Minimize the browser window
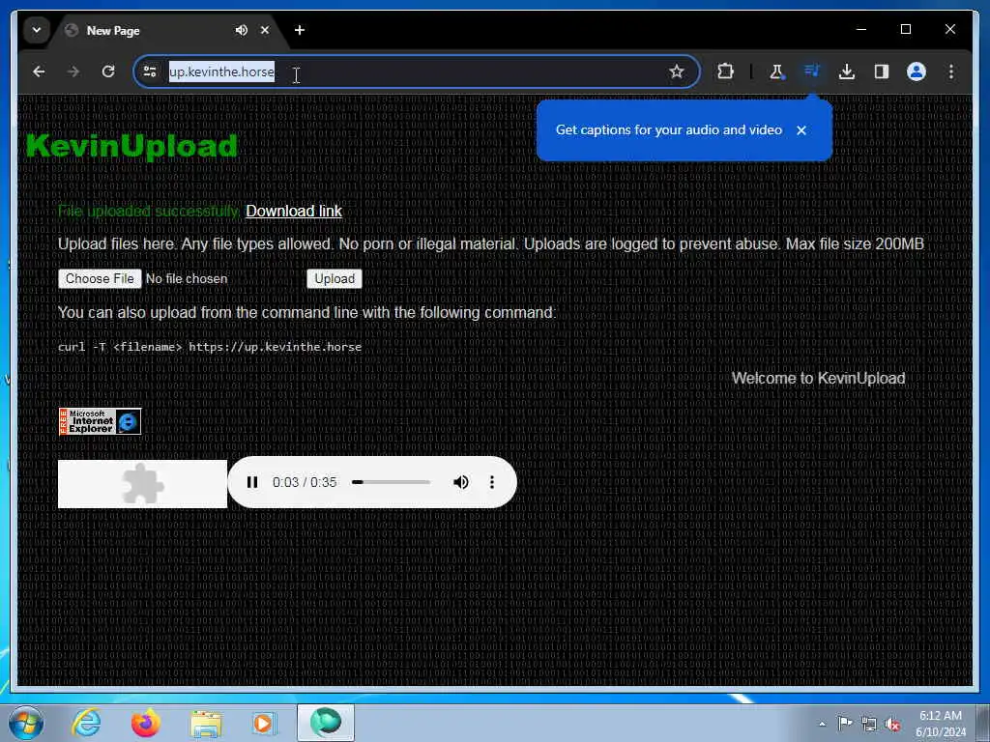Screen dimensions: 990x742 861,29
